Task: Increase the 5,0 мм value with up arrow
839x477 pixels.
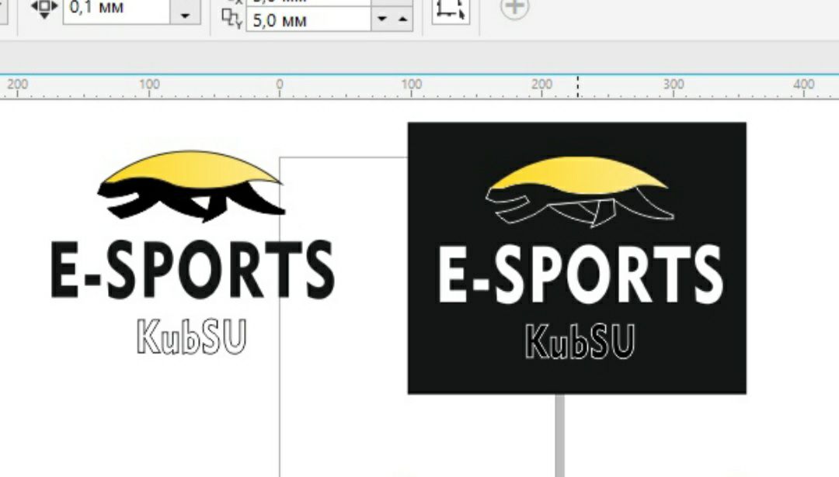Action: click(x=403, y=19)
